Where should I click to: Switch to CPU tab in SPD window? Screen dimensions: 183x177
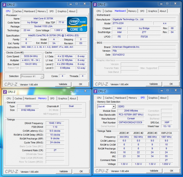click(99, 98)
